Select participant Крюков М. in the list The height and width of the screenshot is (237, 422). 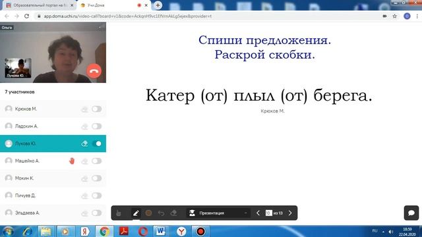[x=53, y=109]
